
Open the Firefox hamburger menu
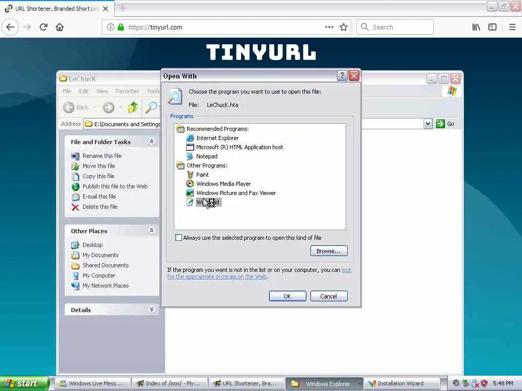click(x=512, y=27)
